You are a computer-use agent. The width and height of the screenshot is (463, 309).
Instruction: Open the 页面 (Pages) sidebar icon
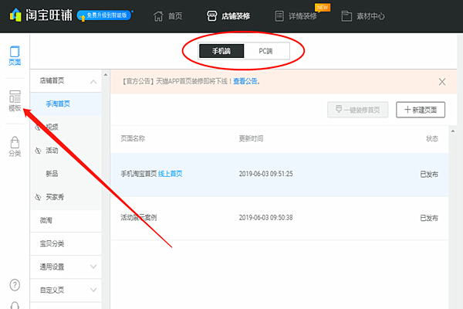[x=15, y=55]
